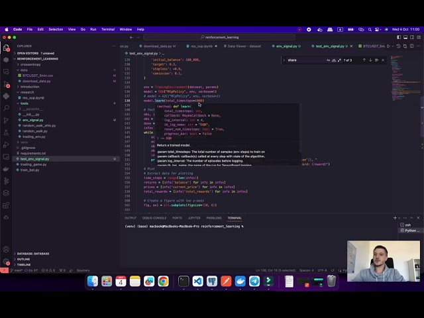Collapse the tools folder
This screenshot has height=318, width=424.
tap(24, 103)
